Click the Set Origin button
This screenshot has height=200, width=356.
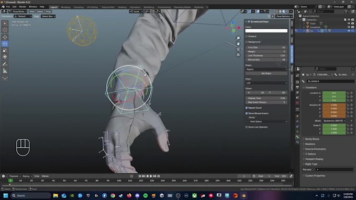click(266, 74)
